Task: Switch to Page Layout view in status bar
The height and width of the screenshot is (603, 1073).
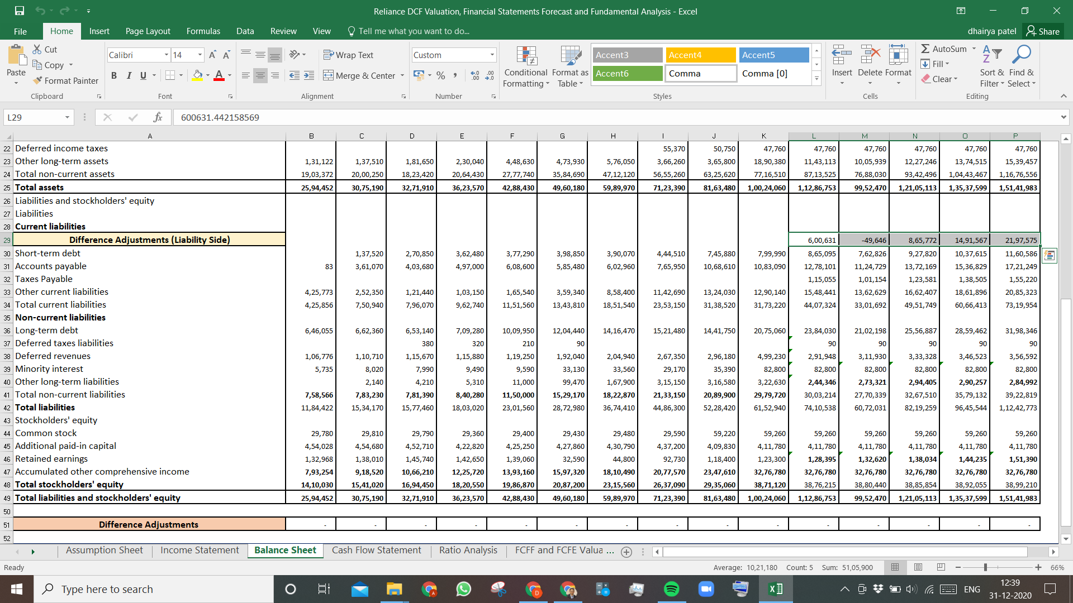Action: pyautogui.click(x=918, y=567)
